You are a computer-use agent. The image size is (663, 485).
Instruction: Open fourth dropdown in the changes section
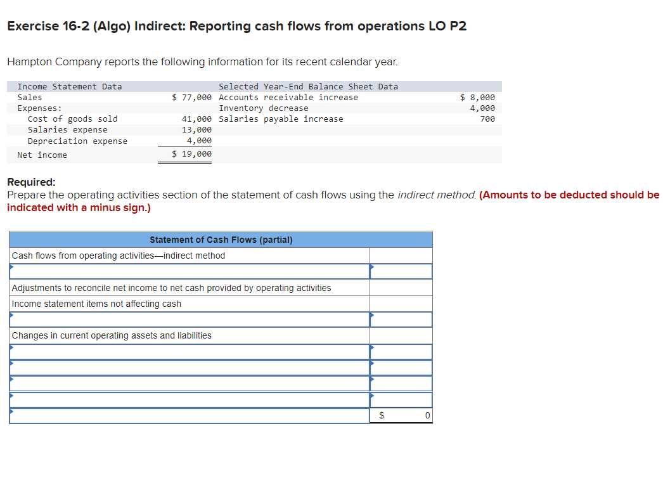click(x=188, y=399)
